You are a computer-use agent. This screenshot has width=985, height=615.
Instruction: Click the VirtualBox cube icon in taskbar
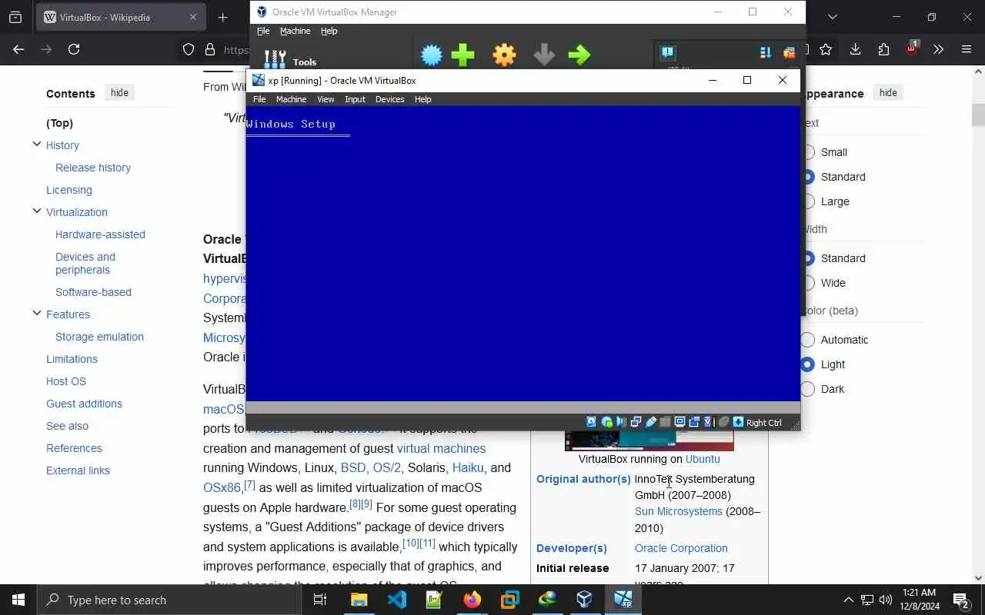click(x=585, y=600)
